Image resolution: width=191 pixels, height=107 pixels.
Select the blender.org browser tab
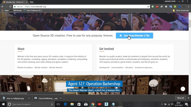click(15, 2)
